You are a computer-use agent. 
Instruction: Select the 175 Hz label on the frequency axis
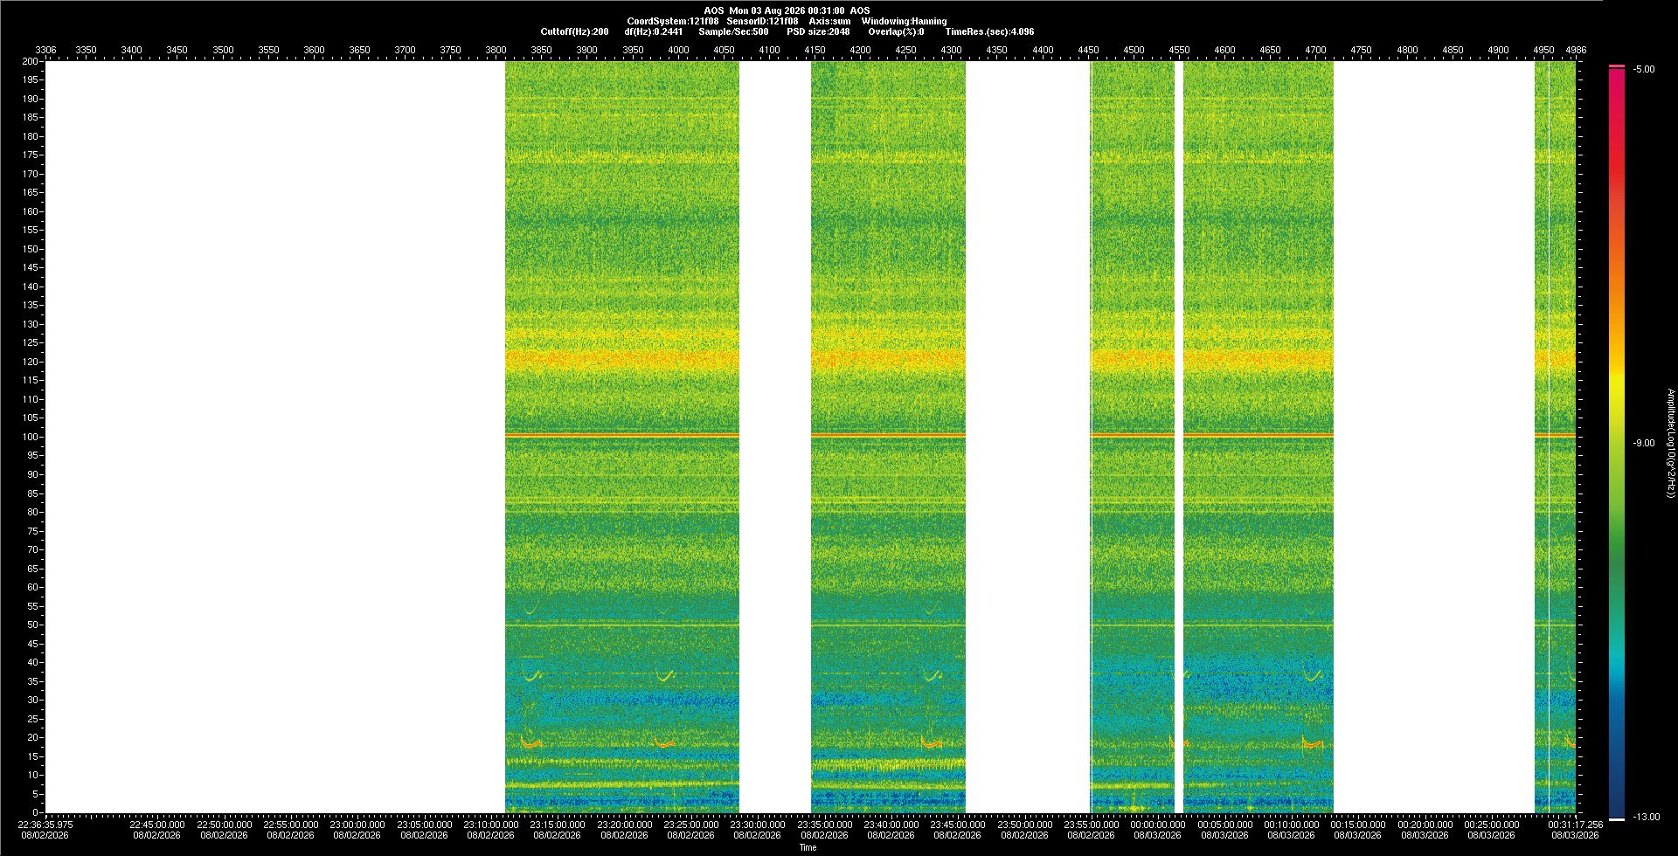[x=31, y=155]
